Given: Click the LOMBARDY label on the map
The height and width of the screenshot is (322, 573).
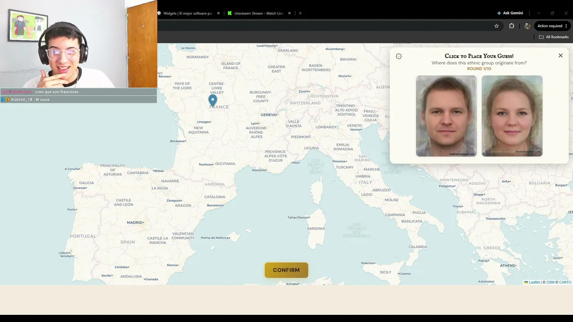Looking at the screenshot, I should pos(326,127).
